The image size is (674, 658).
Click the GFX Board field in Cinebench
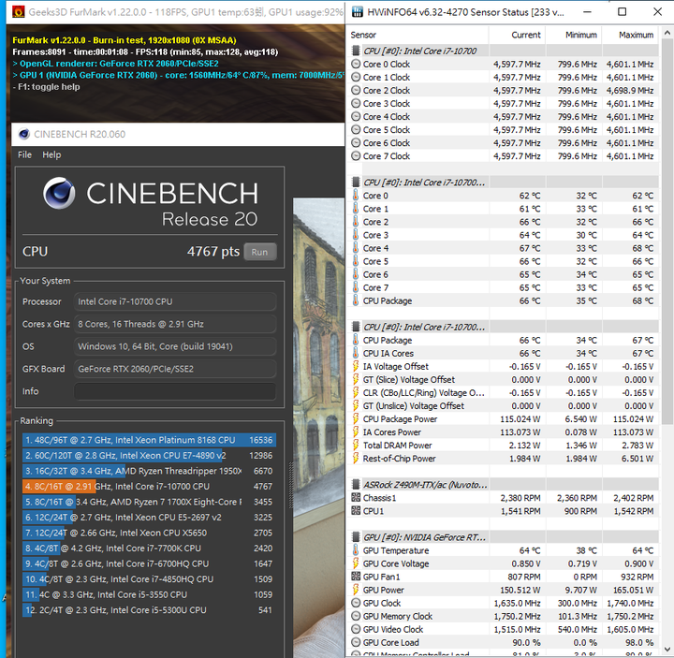[175, 369]
